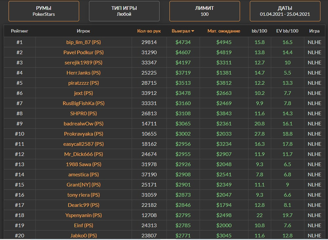Click the Рейтинг column header
Image resolution: width=328 pixels, height=240 pixels.
coord(19,31)
